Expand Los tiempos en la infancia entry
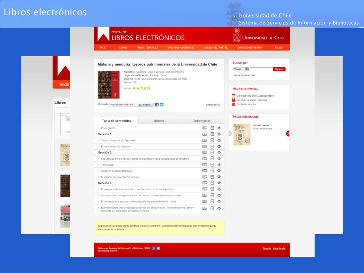364x273 pixels. click(x=99, y=159)
